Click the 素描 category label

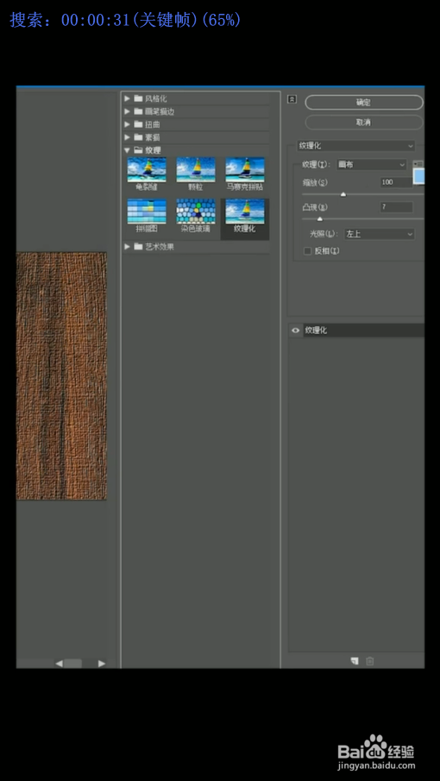coord(153,137)
